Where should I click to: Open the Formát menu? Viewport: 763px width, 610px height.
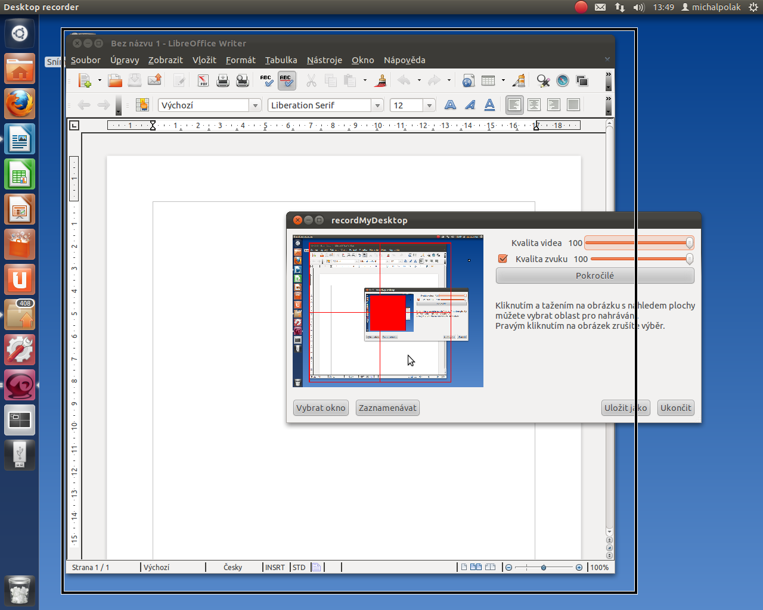point(241,60)
